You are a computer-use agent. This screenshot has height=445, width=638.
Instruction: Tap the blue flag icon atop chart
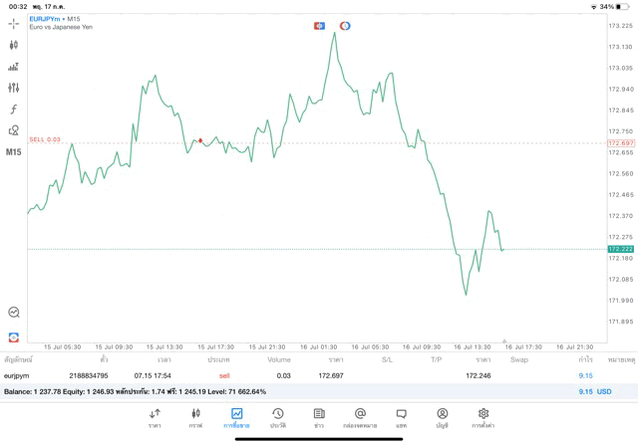click(319, 25)
